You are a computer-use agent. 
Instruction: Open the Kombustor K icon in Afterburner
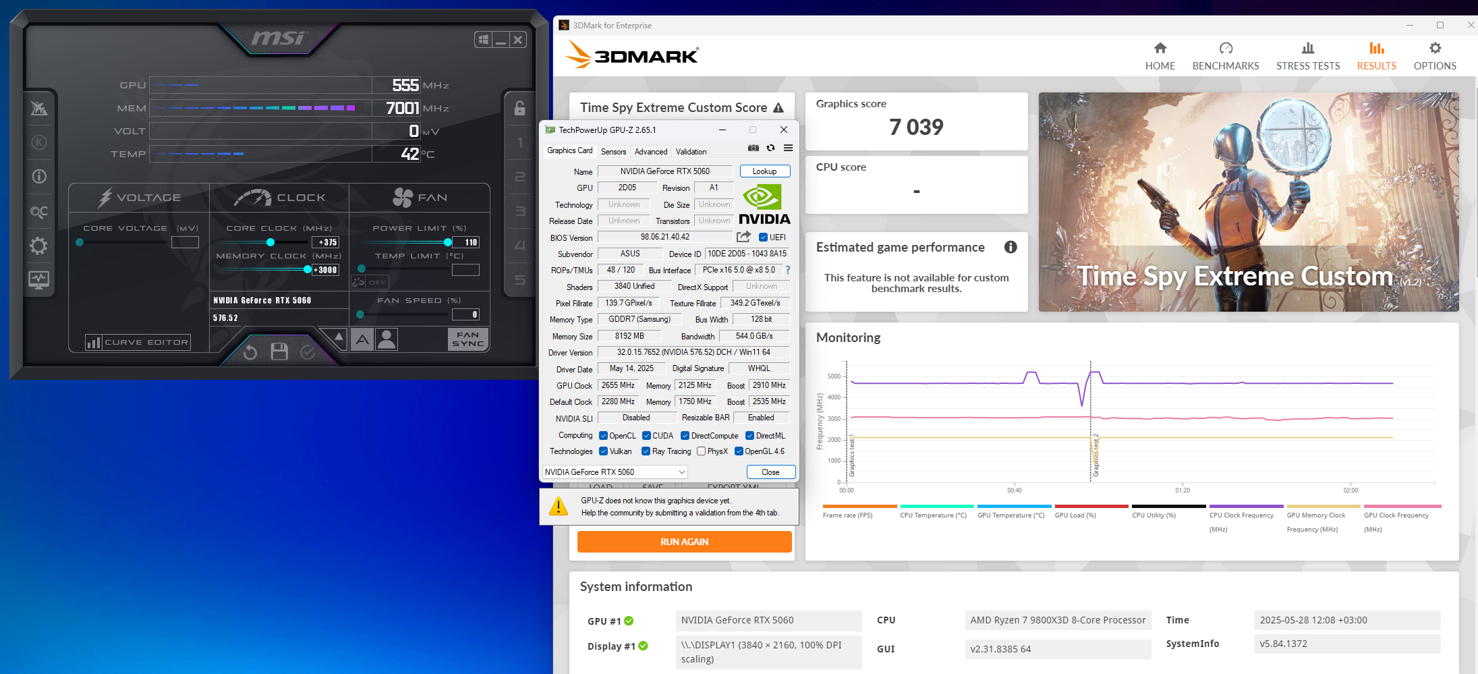coord(39,142)
